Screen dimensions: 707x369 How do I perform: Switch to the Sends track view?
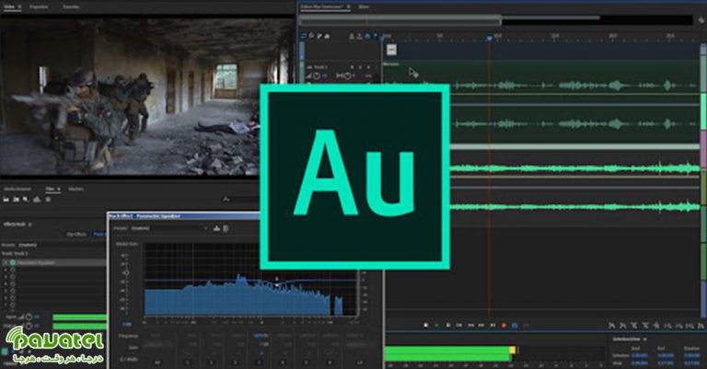(319, 36)
